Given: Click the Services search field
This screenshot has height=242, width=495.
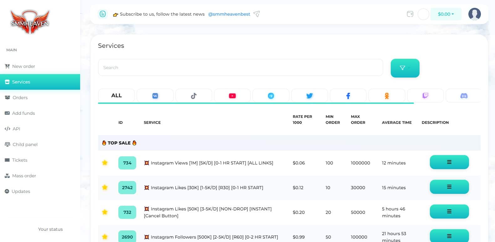Looking at the screenshot, I should pyautogui.click(x=240, y=68).
